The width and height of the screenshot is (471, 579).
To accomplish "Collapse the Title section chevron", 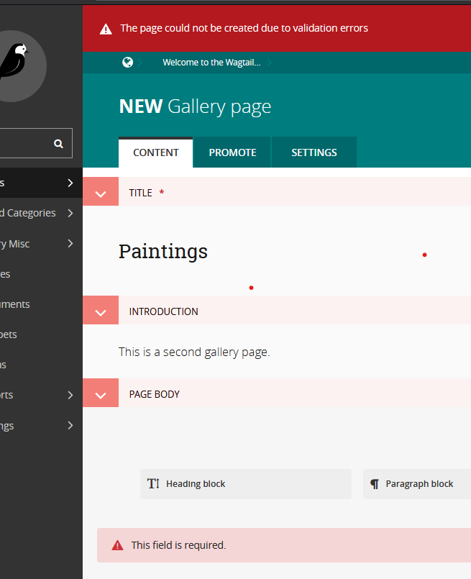I will pyautogui.click(x=101, y=191).
